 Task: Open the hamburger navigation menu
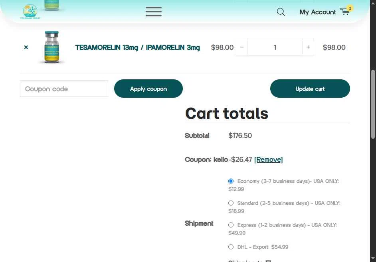point(153,12)
